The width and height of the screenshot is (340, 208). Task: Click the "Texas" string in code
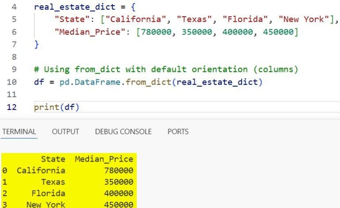pos(194,19)
